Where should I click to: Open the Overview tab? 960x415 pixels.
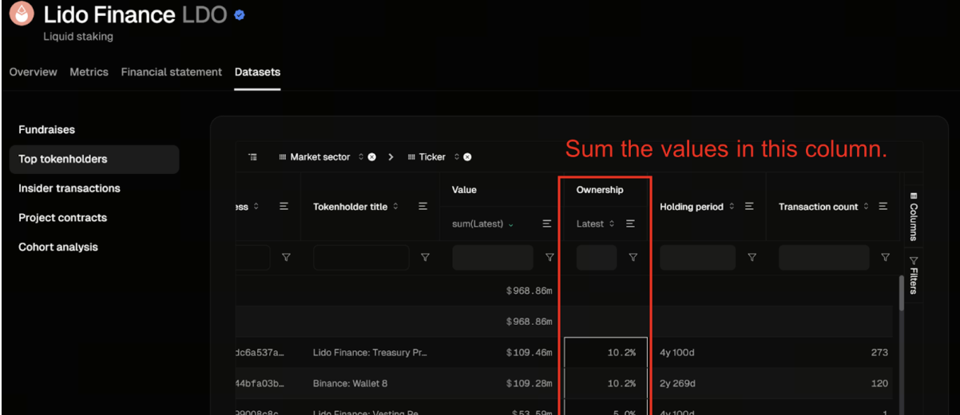pyautogui.click(x=33, y=72)
